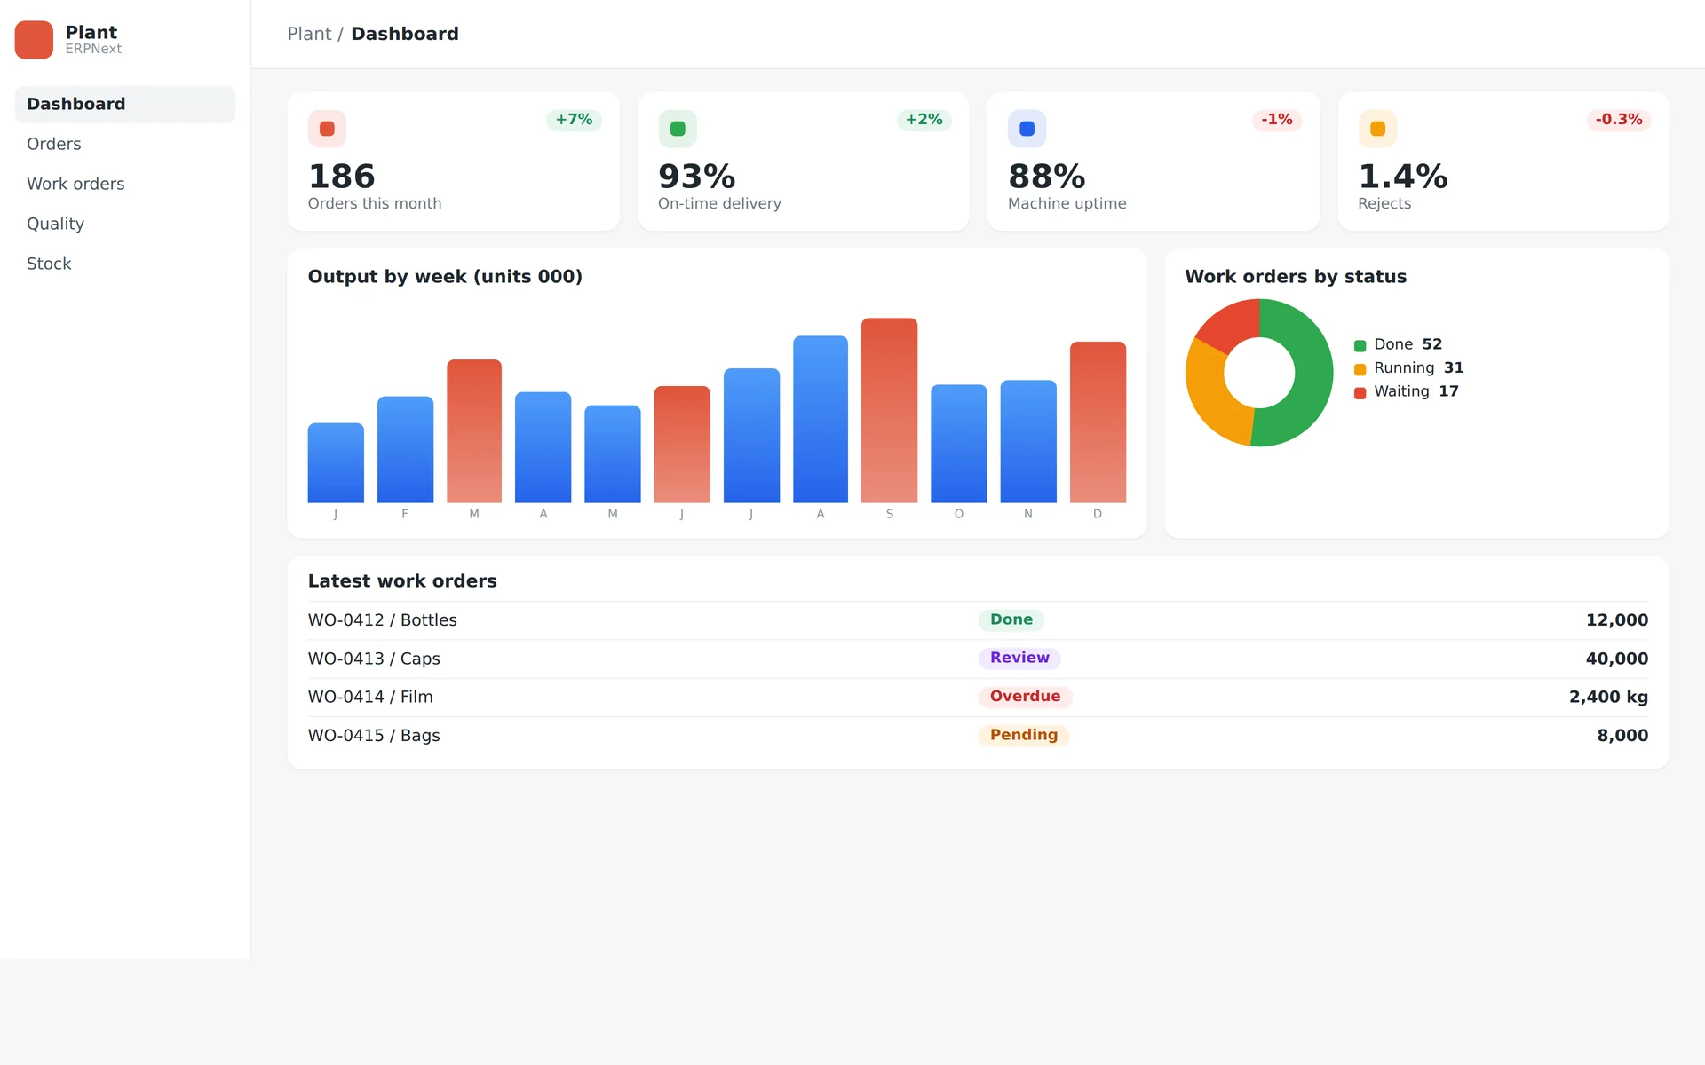Click the -0.3% change badge

click(1619, 120)
